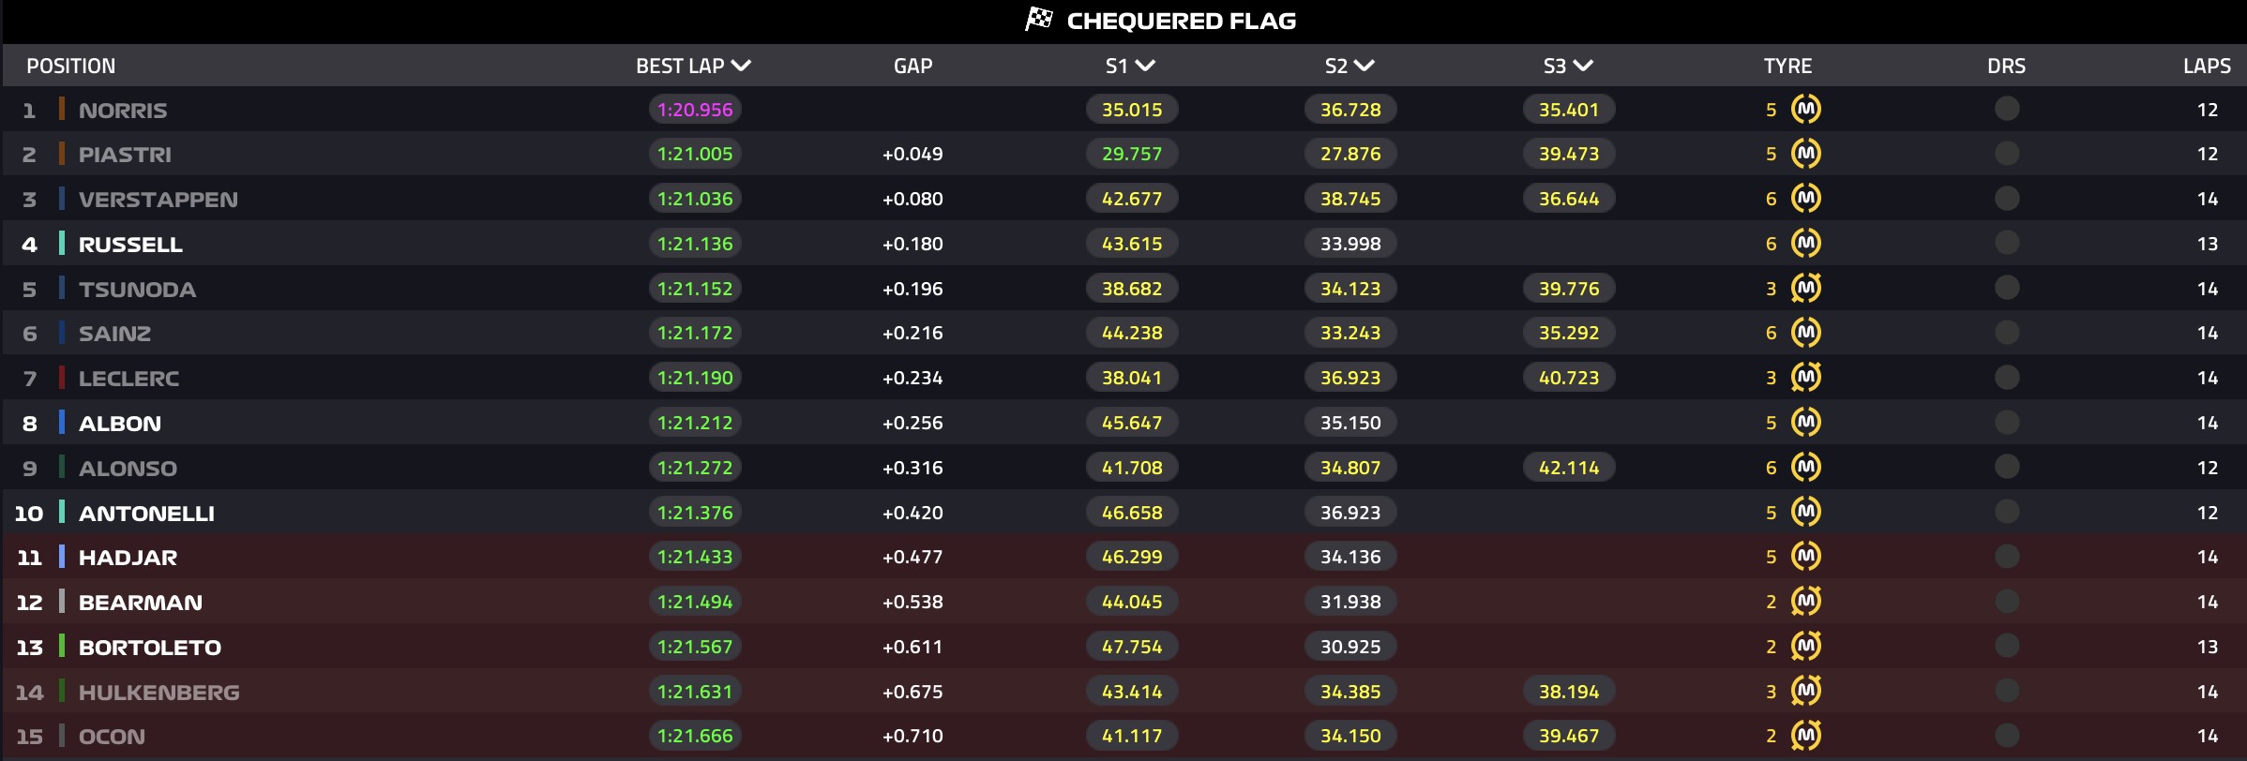Click Leclerc's medium tyre icon
The height and width of the screenshot is (761, 2247).
[x=1805, y=378]
